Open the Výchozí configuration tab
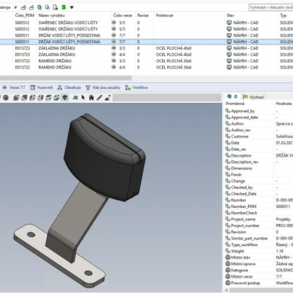The width and height of the screenshot is (293, 293). tap(253, 97)
